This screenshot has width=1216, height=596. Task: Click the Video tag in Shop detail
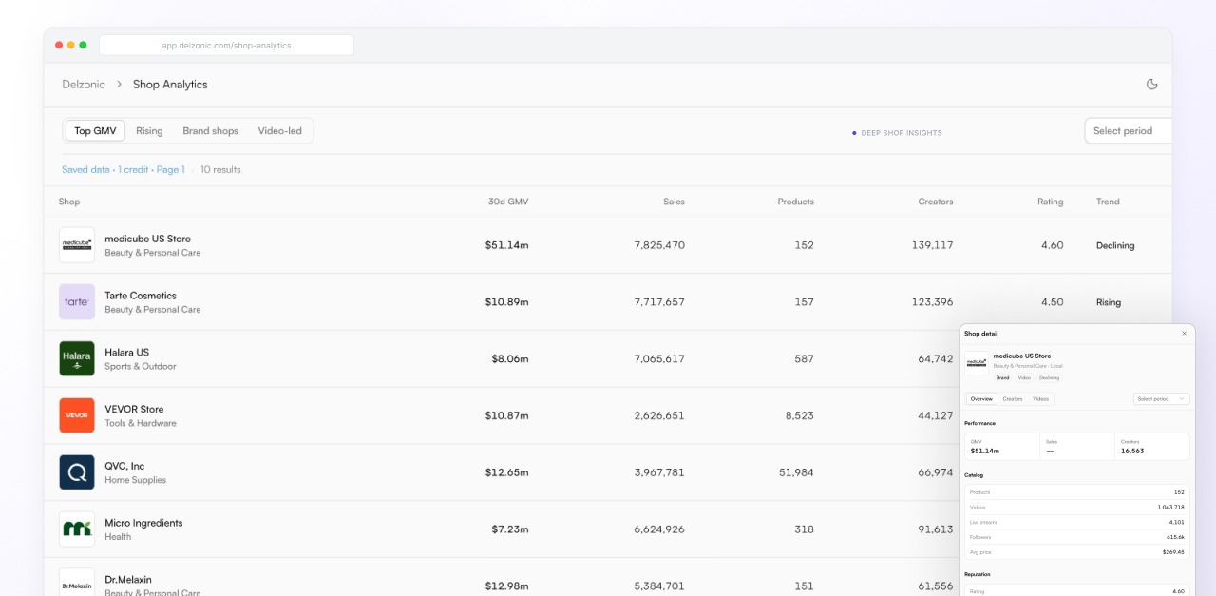coord(1024,377)
